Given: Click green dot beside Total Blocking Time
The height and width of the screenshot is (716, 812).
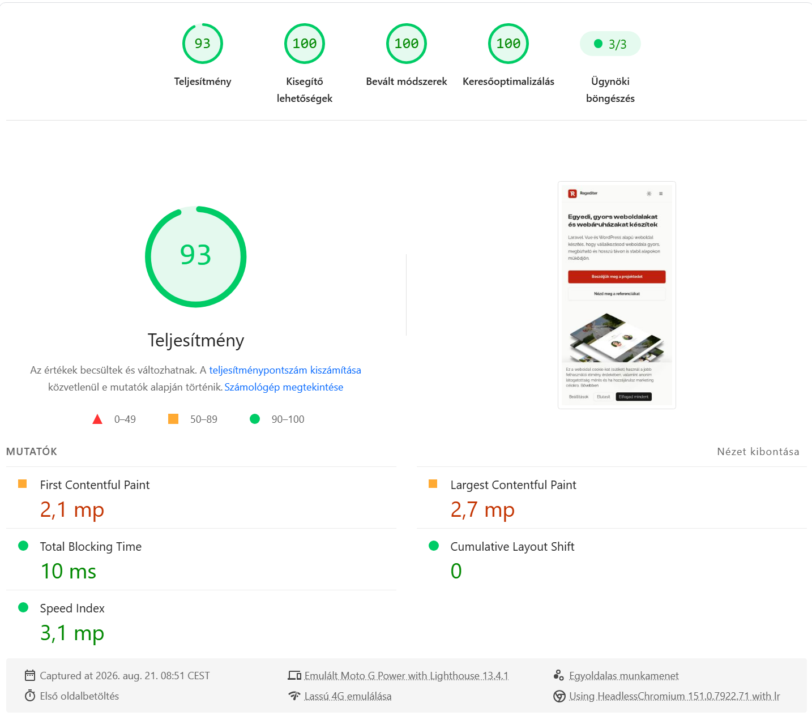Looking at the screenshot, I should coord(23,546).
